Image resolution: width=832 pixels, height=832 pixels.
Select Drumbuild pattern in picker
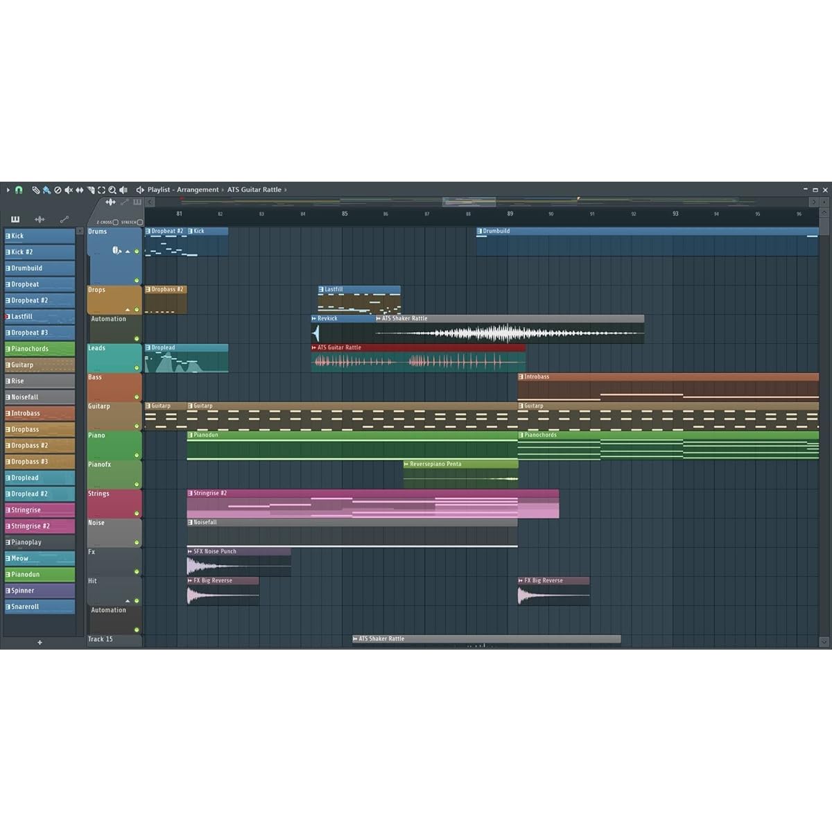click(x=40, y=268)
